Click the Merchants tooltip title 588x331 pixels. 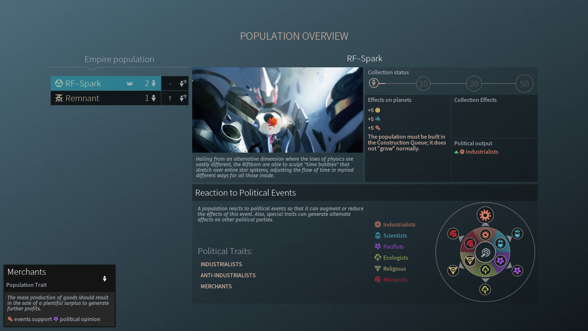(27, 272)
